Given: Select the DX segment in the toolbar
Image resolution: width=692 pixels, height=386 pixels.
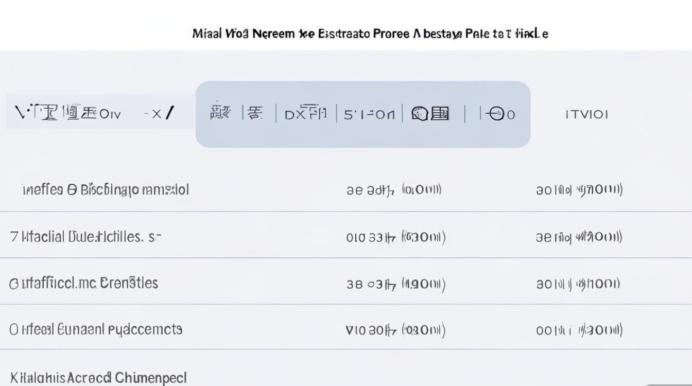Looking at the screenshot, I should coord(305,113).
